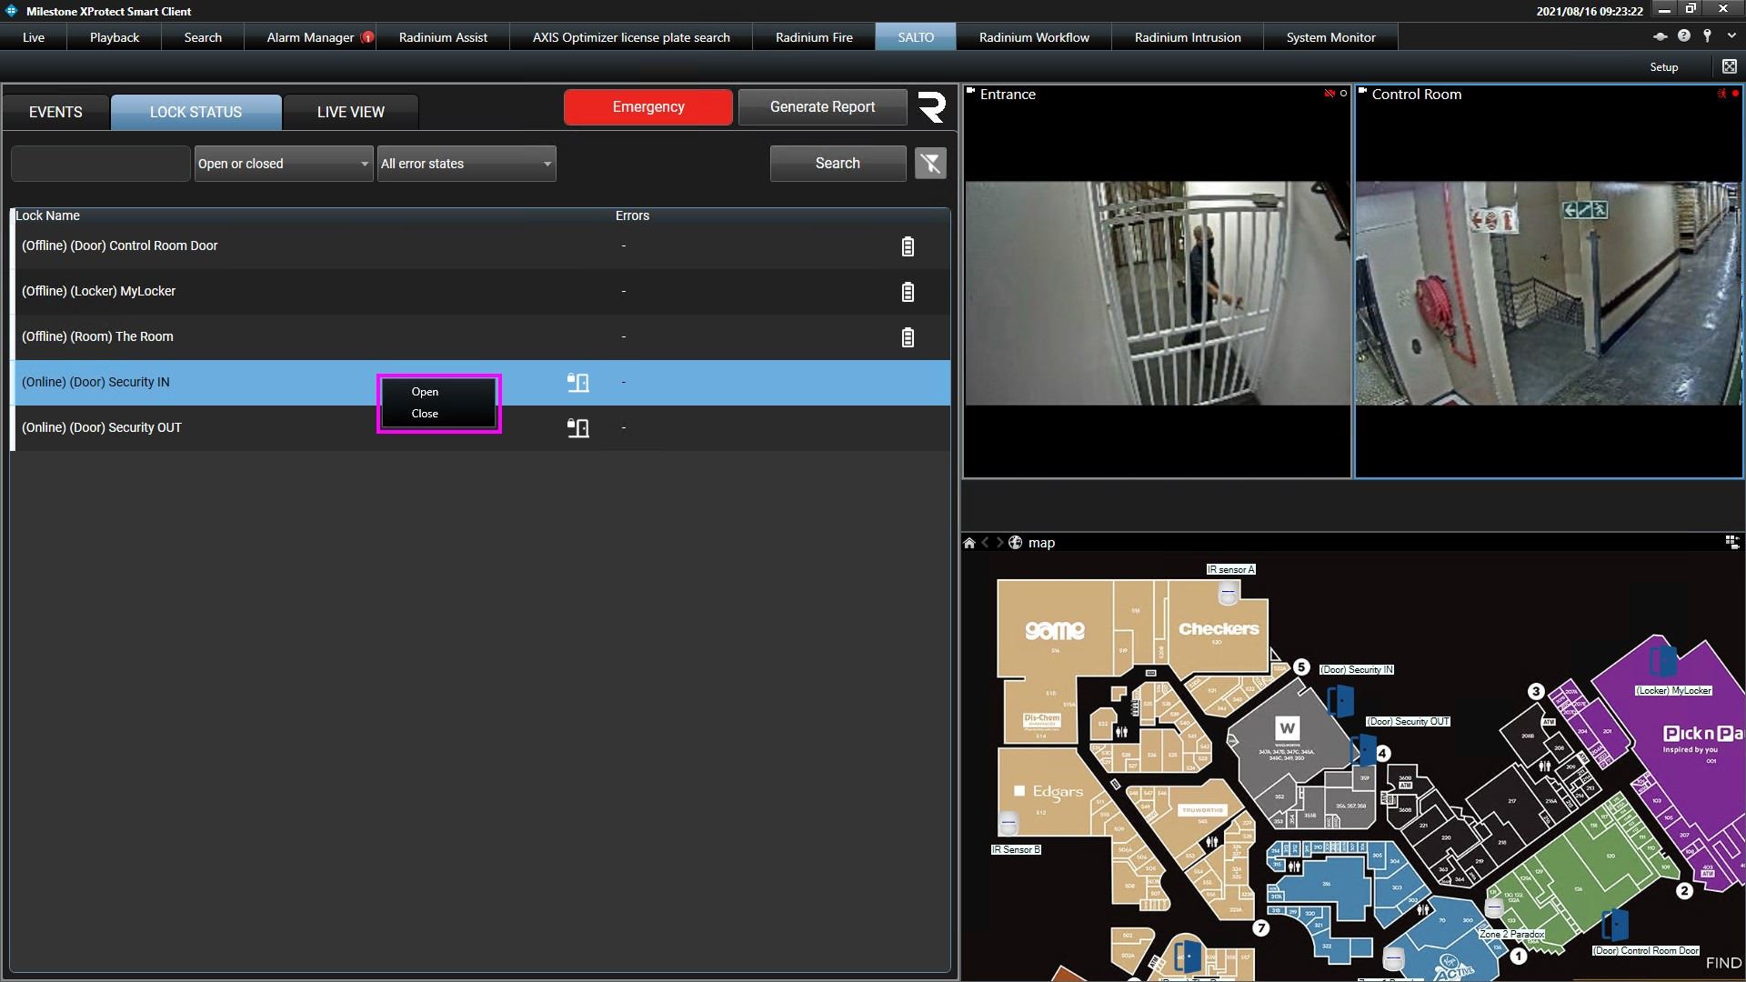Select IR Sensor B icon on map
The image size is (1746, 982).
tap(1008, 824)
